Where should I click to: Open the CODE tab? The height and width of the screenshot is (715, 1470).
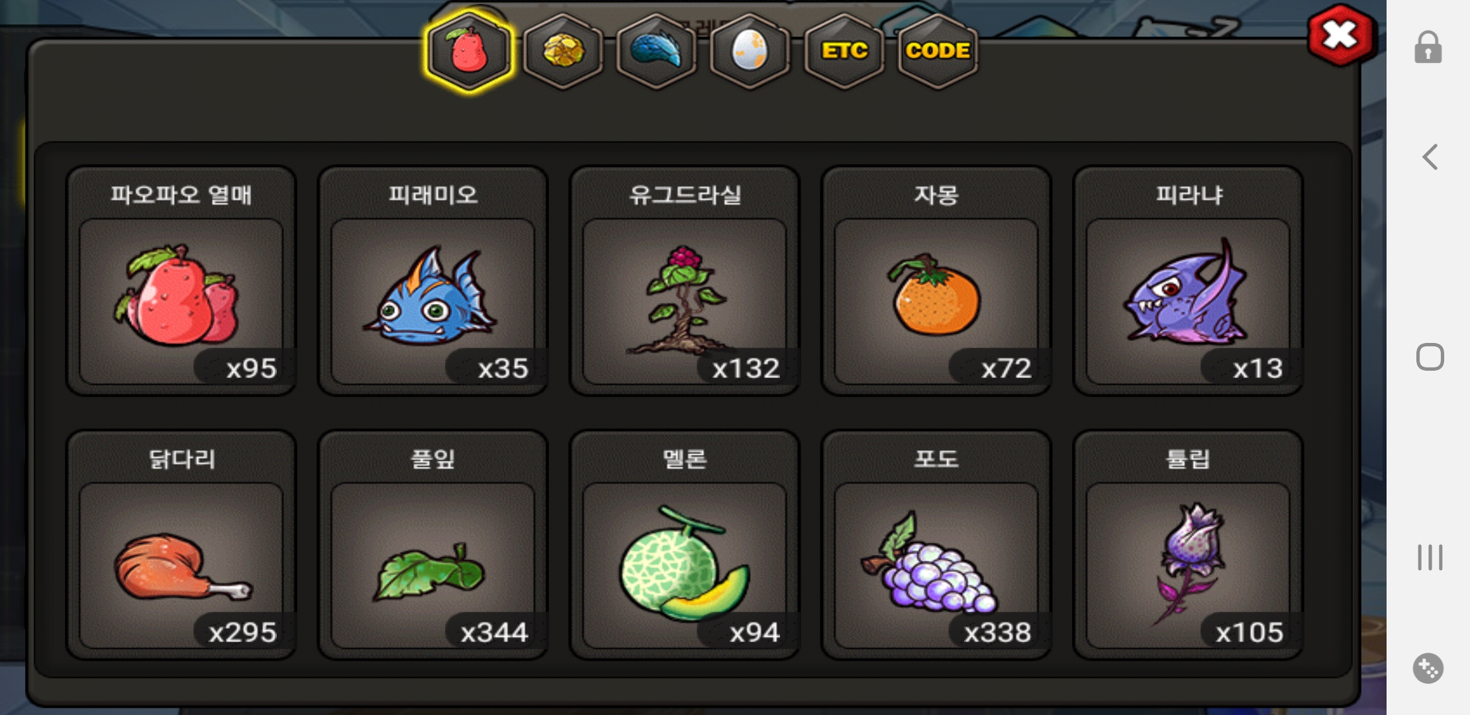point(938,52)
